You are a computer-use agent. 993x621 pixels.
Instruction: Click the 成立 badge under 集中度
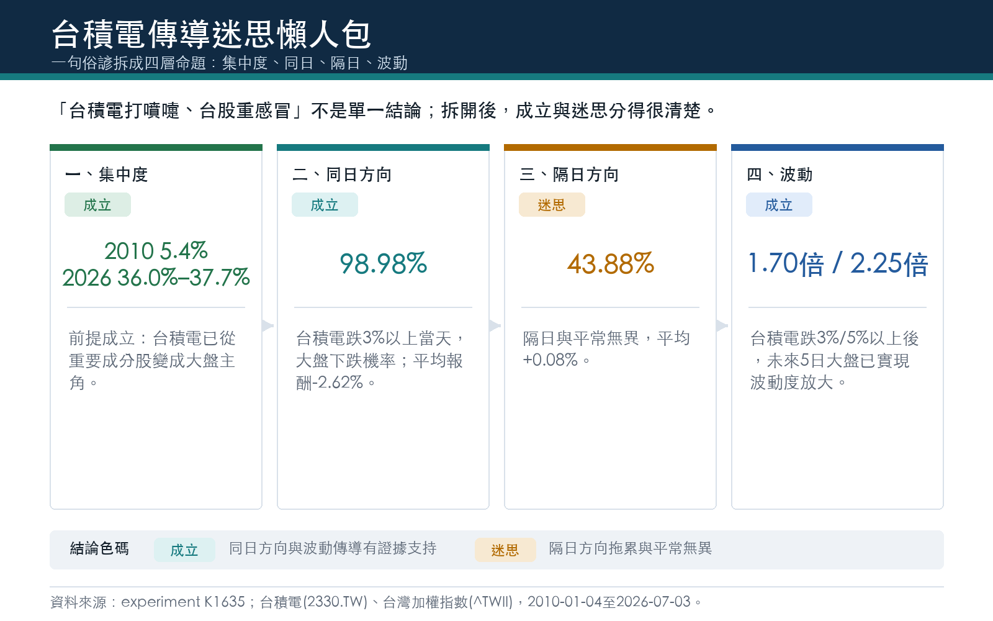pos(97,205)
